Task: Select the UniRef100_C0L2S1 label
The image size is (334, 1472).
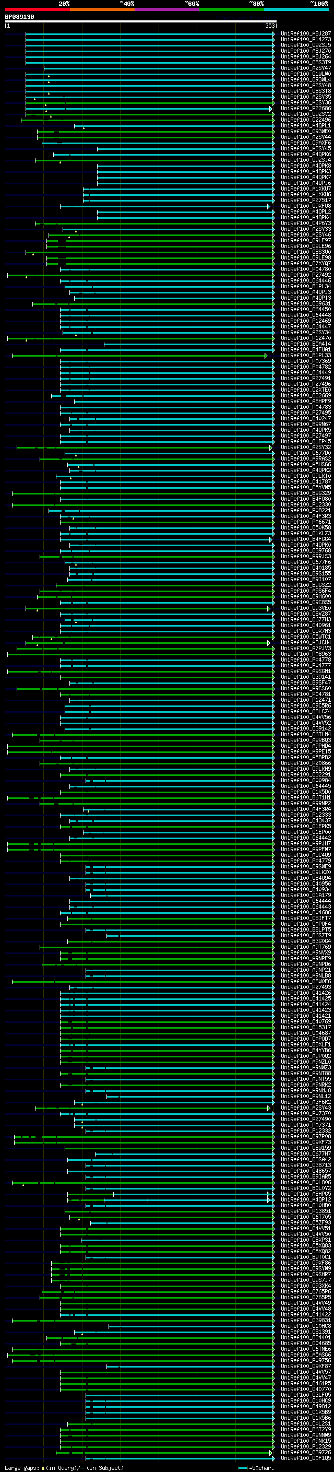Action: click(x=305, y=1423)
